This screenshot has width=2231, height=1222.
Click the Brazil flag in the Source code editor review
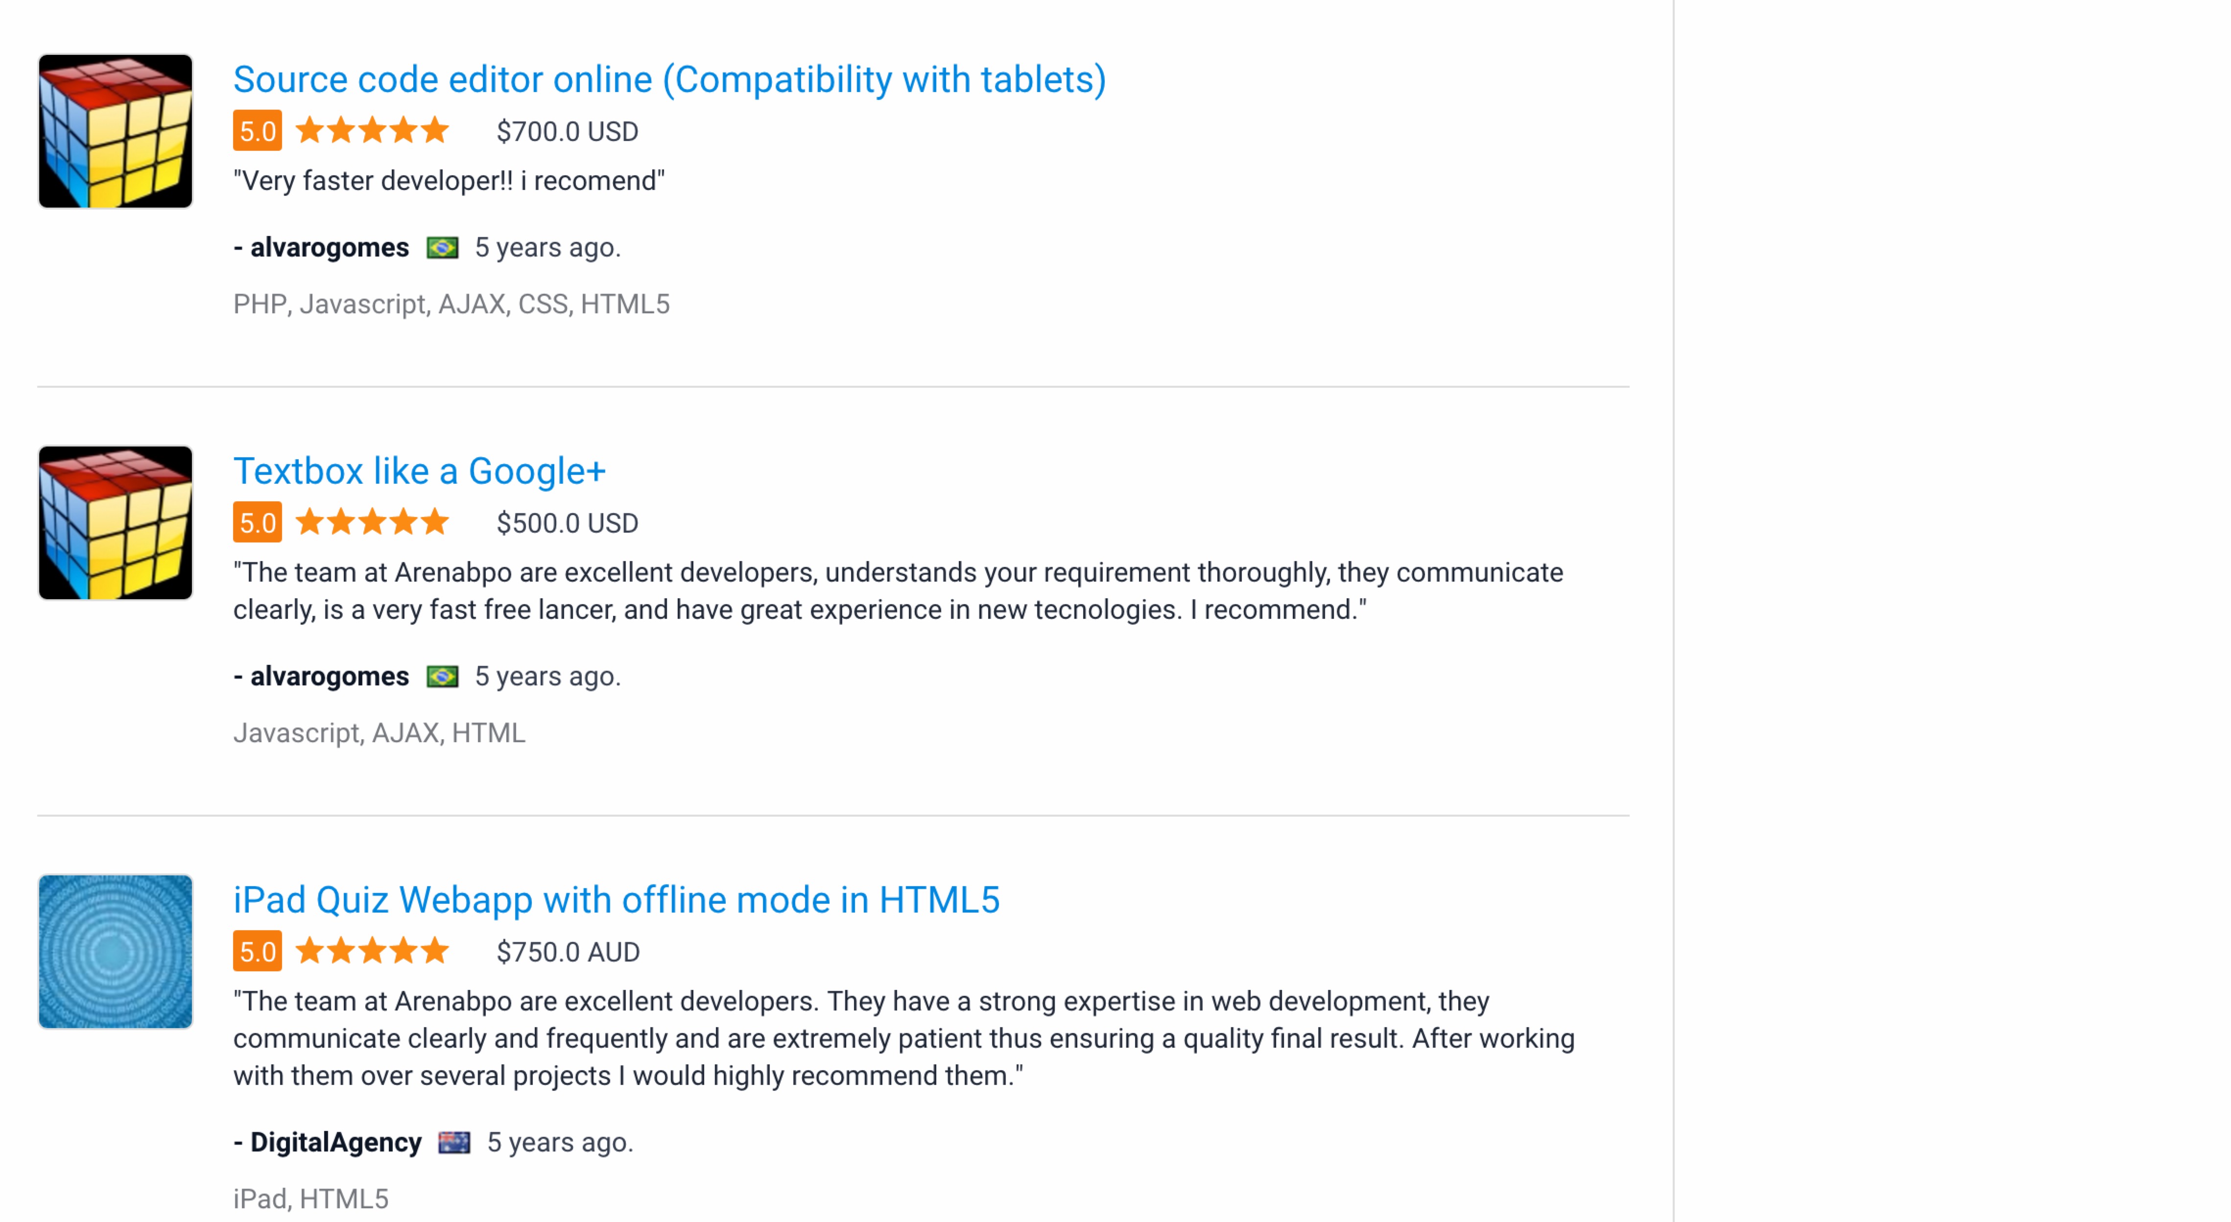442,249
